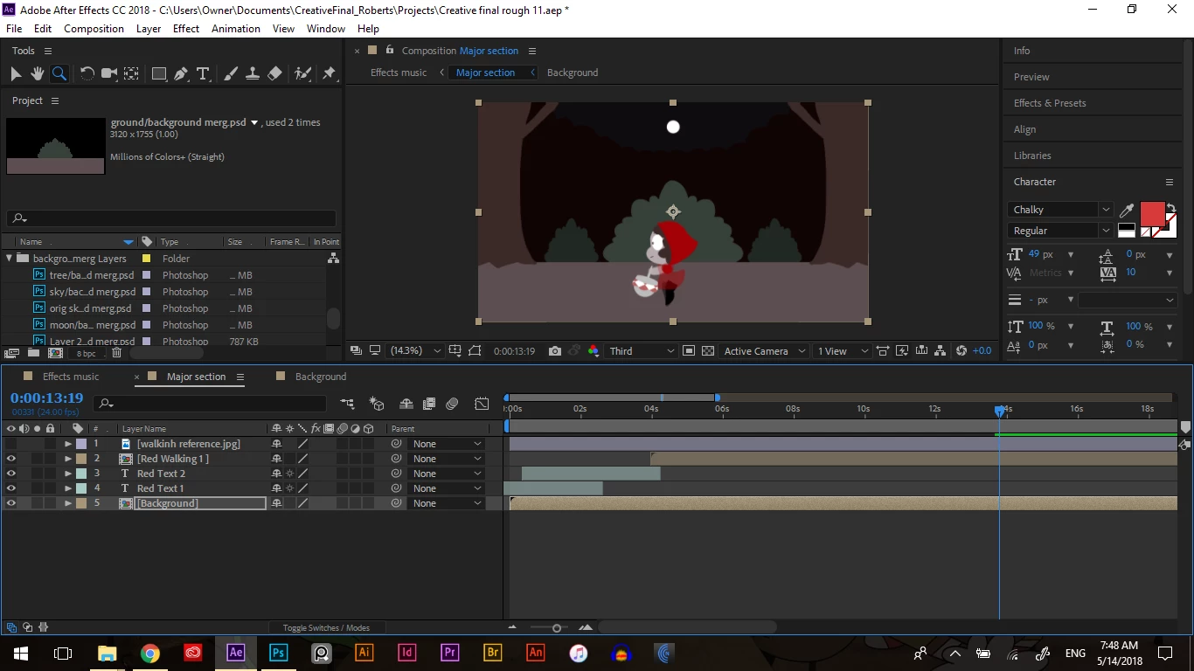Click the Frame Blending enable icon
Screen dimensions: 1194x671
[x=429, y=404]
